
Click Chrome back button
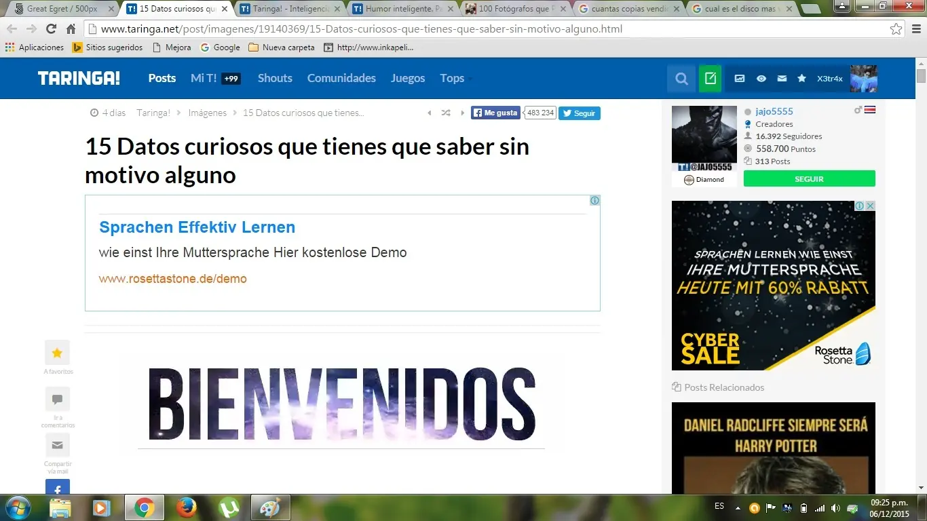click(12, 29)
